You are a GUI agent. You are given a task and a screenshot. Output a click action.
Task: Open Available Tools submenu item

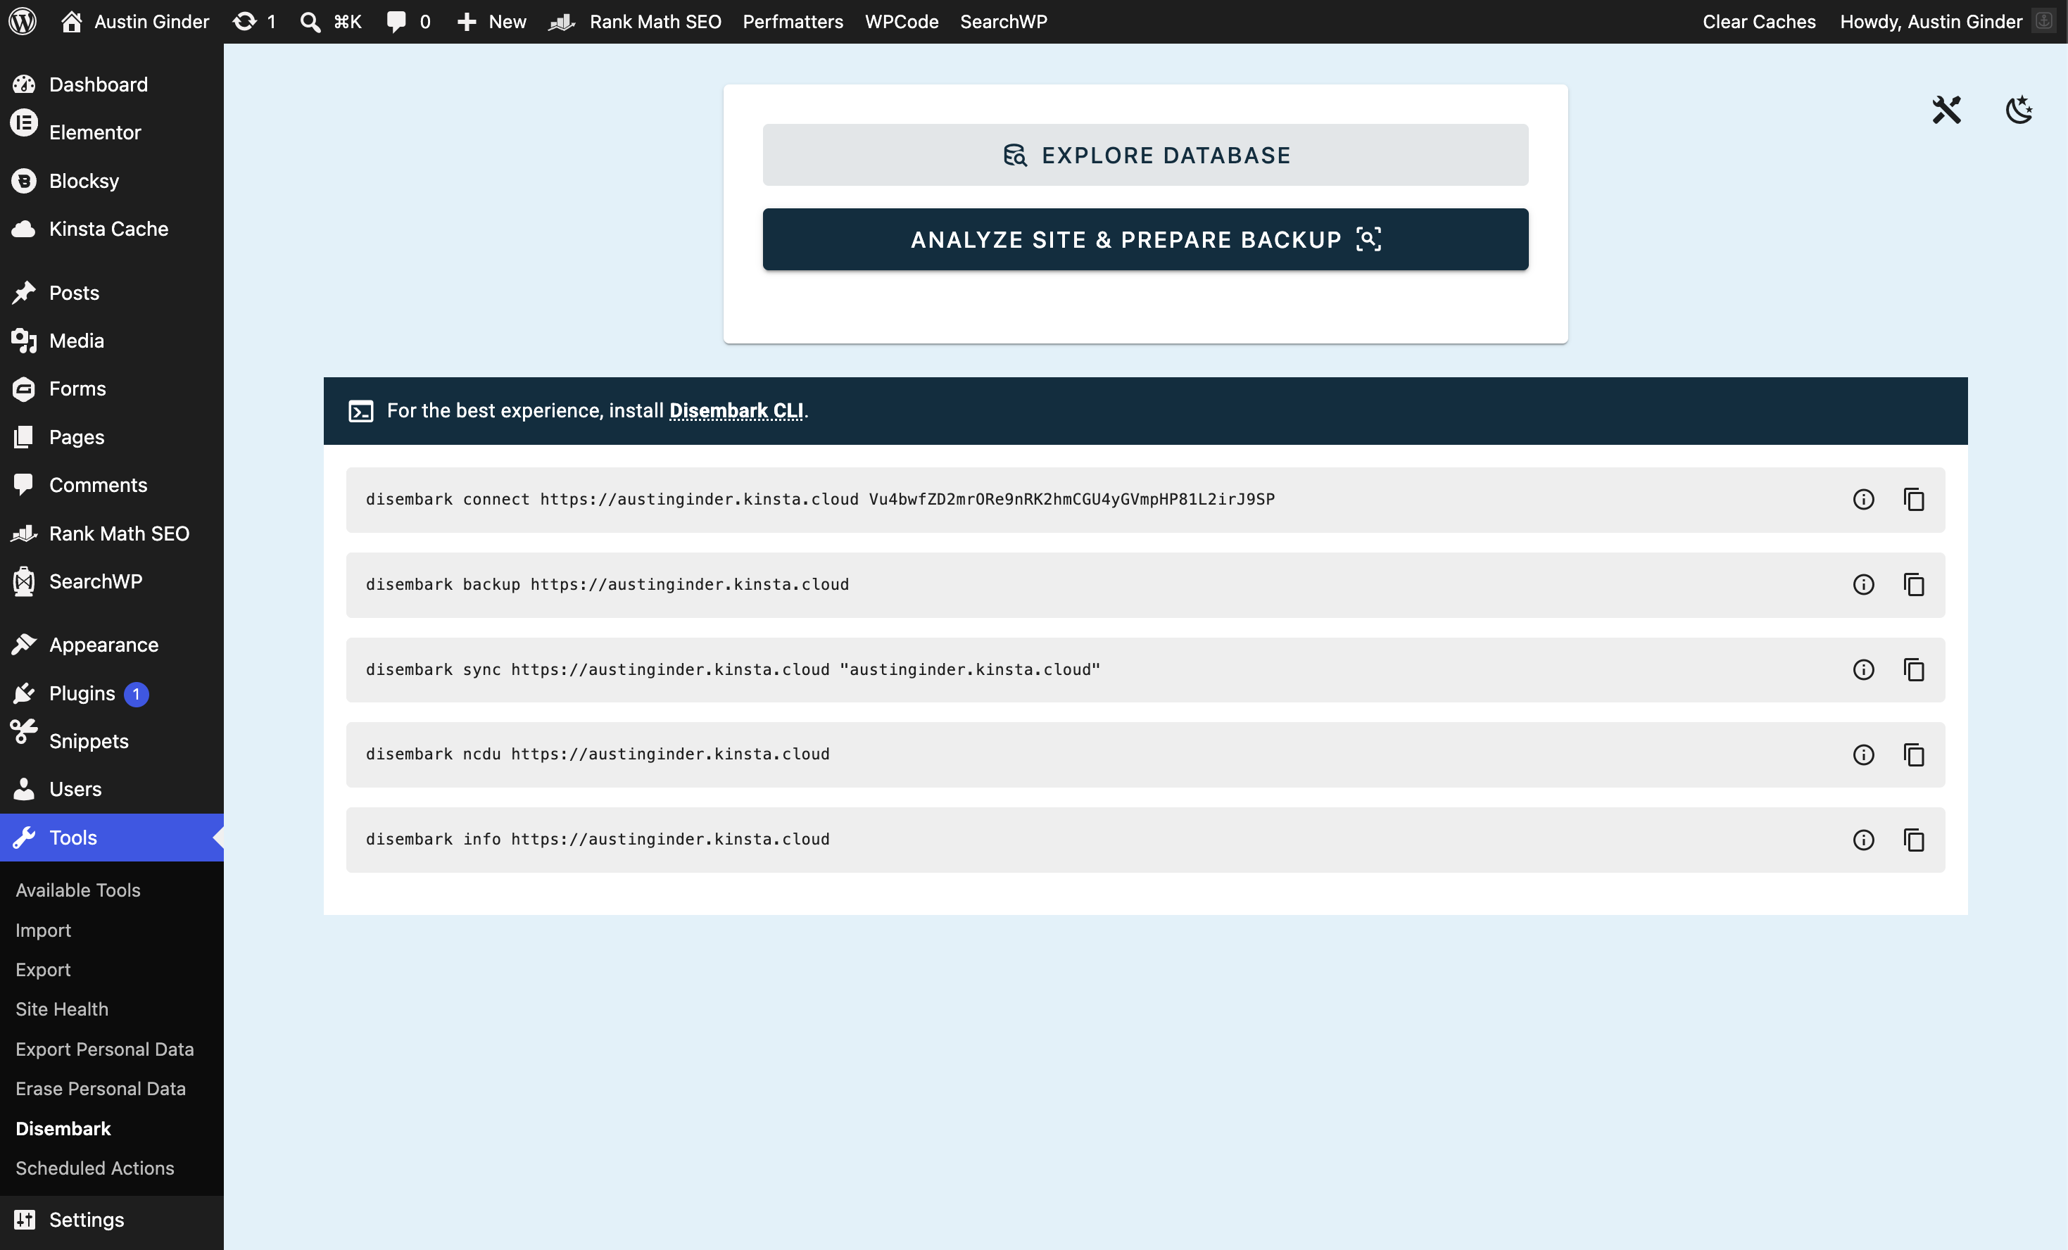point(78,890)
